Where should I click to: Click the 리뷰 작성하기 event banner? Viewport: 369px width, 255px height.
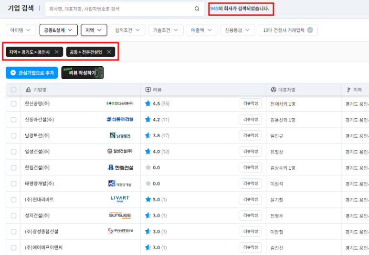(x=83, y=72)
